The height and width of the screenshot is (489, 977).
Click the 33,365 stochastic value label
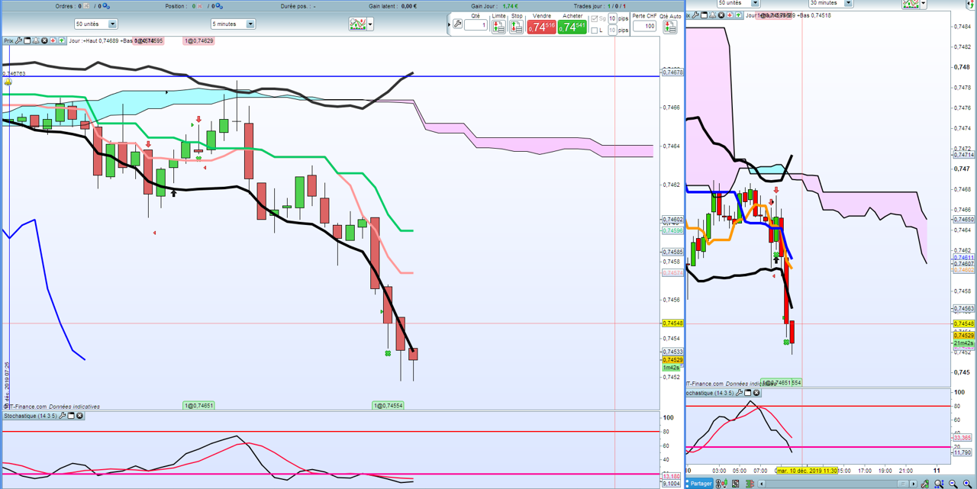(x=962, y=438)
